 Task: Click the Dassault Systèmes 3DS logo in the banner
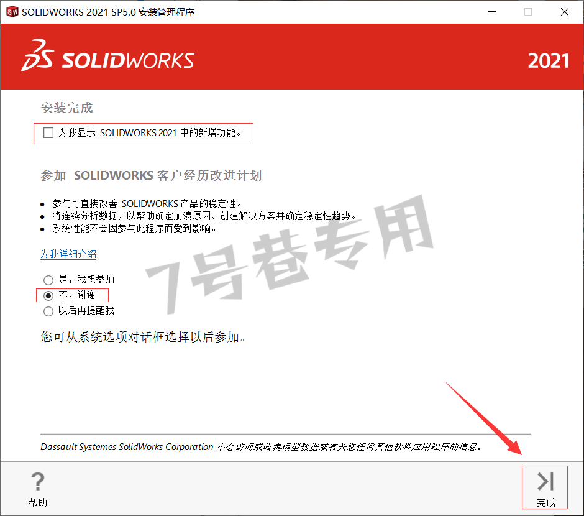(38, 55)
